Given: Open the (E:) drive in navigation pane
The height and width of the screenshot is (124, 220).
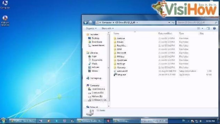Looking at the screenshot, I should (x=95, y=96).
